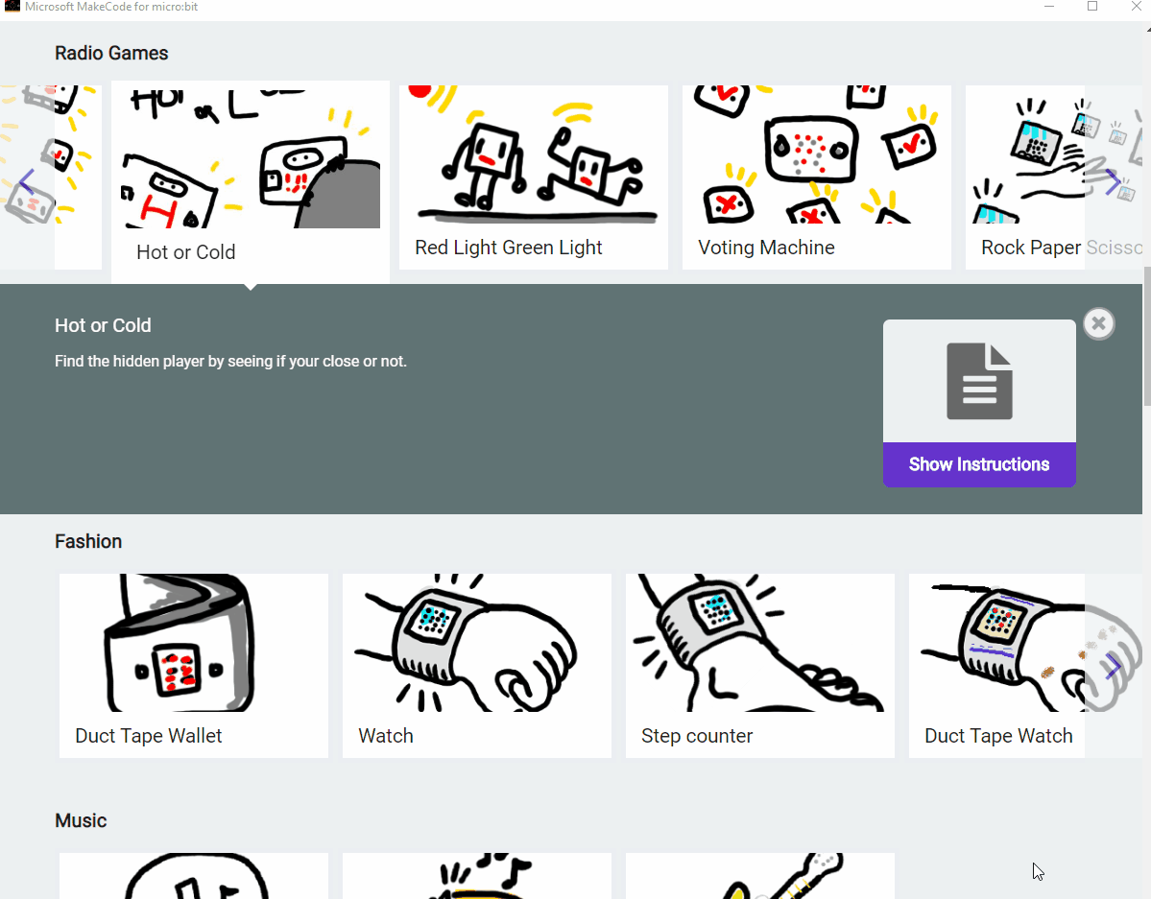Open the Duct Tape Watch project card

(x=996, y=666)
